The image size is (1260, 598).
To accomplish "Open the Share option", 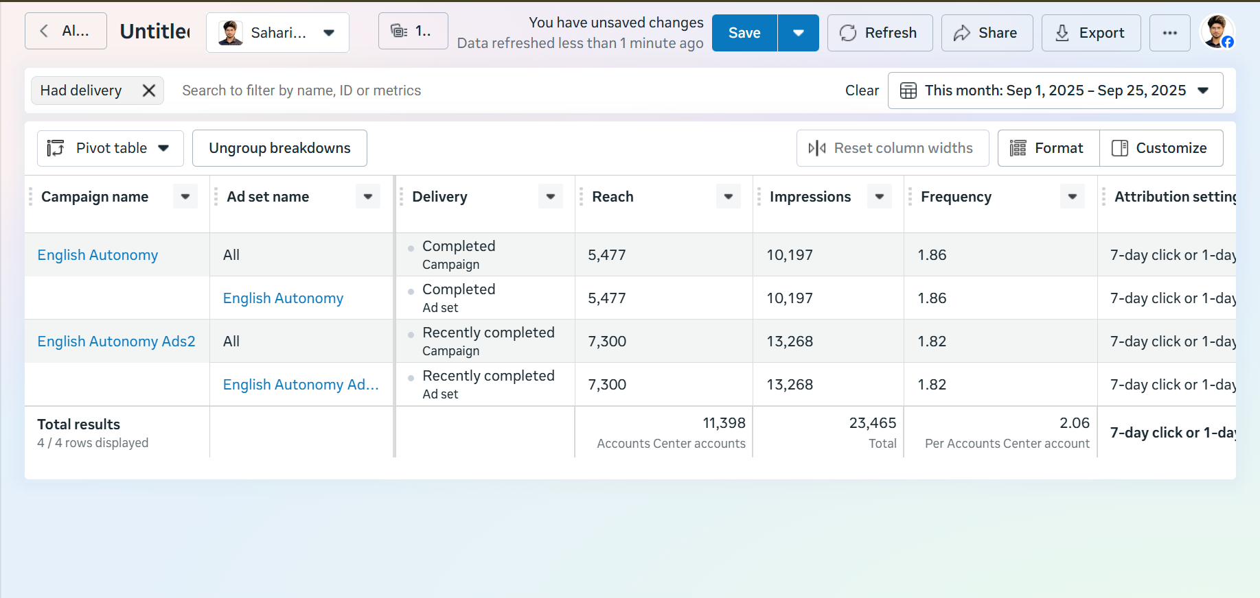I will click(x=986, y=33).
